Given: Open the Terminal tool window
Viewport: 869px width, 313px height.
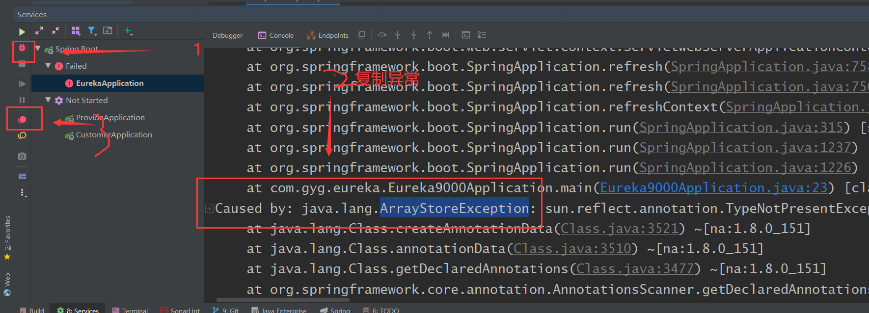Looking at the screenshot, I should 130,310.
